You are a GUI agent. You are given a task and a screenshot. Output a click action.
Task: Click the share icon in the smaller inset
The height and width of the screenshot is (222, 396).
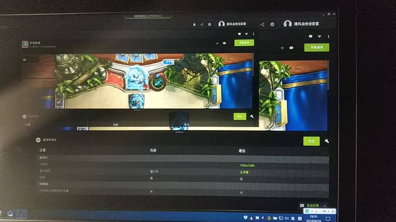pyautogui.click(x=202, y=25)
